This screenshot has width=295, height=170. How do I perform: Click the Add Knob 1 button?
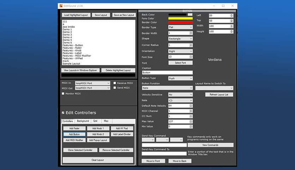click(x=98, y=129)
